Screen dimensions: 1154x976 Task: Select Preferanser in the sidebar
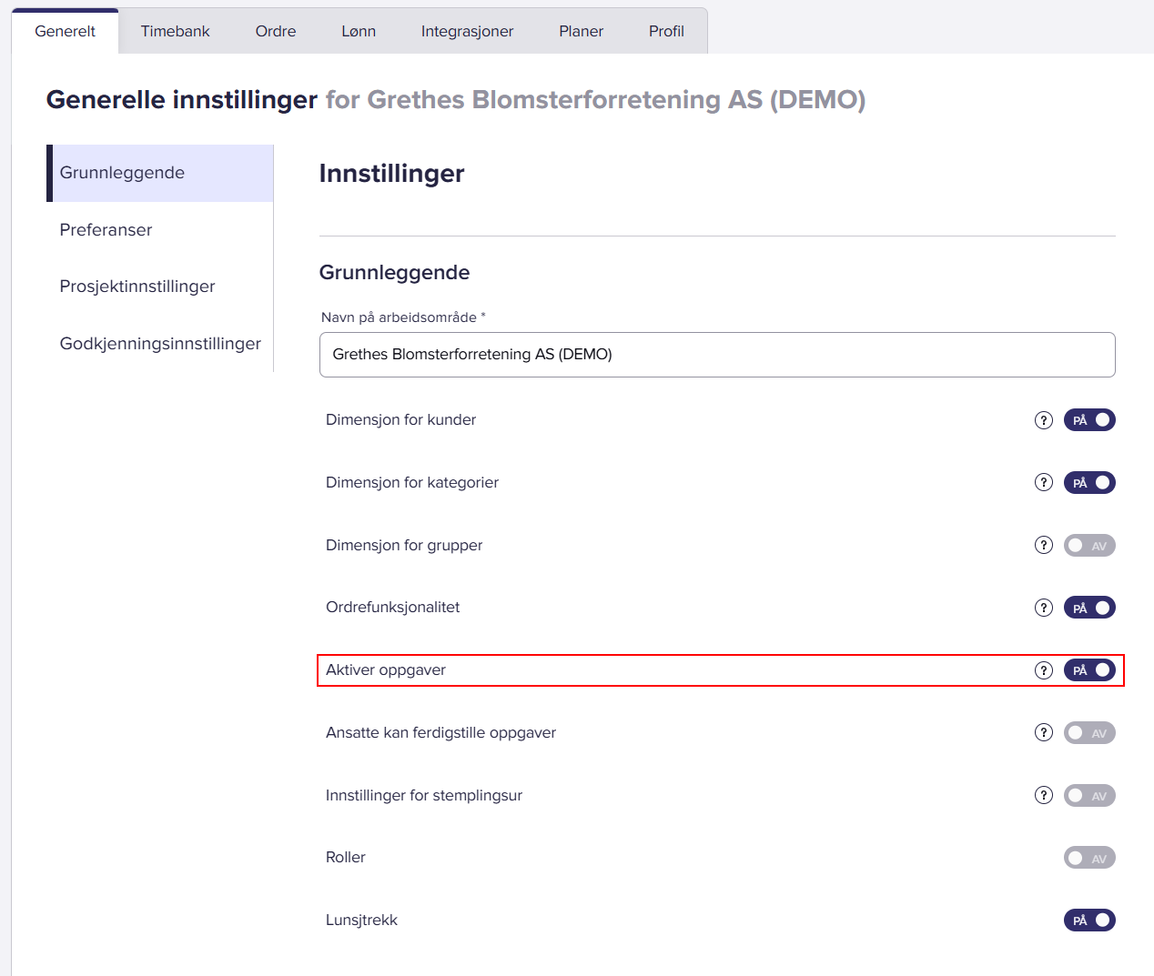click(x=106, y=230)
